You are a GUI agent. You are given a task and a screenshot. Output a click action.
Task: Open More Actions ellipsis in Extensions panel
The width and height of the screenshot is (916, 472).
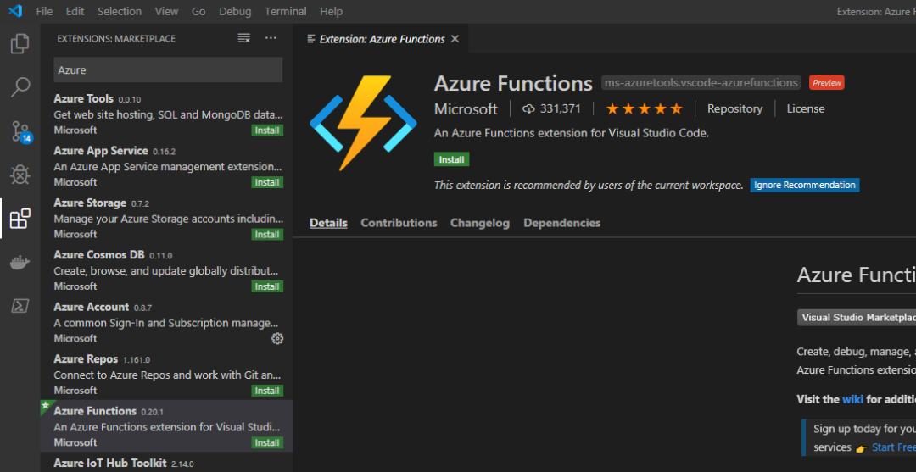[x=271, y=38]
